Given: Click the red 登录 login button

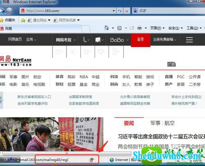Looking at the screenshot, I should coord(141,40).
